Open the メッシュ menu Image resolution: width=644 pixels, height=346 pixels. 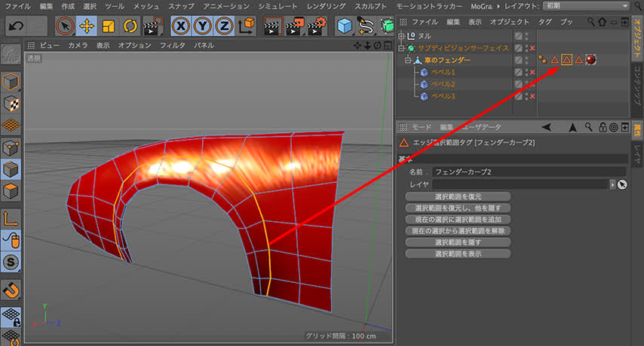pos(146,6)
